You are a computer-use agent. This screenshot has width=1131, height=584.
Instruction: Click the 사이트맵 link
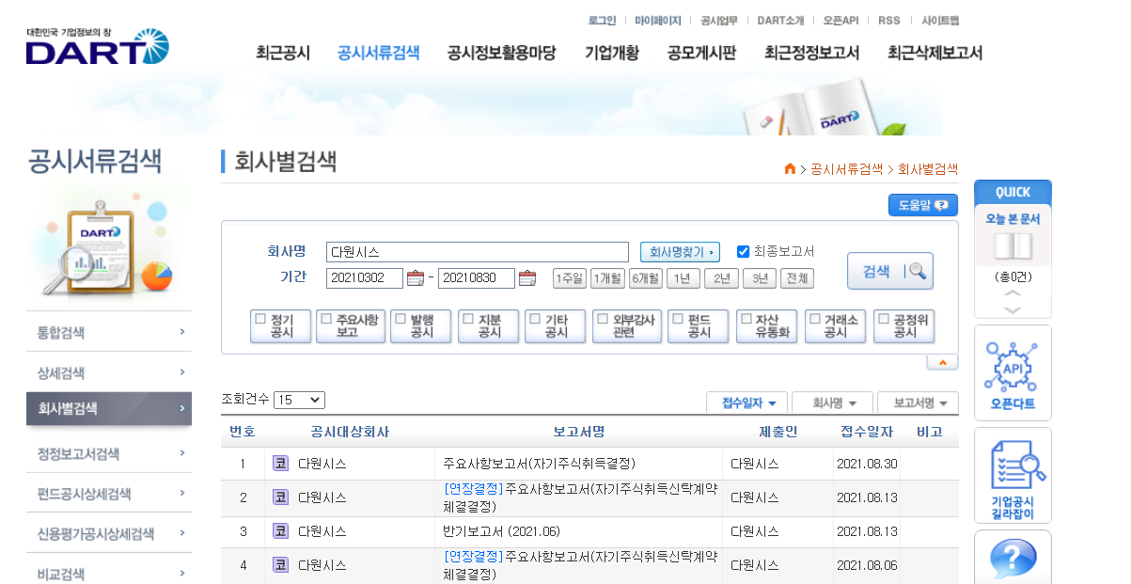click(x=940, y=20)
